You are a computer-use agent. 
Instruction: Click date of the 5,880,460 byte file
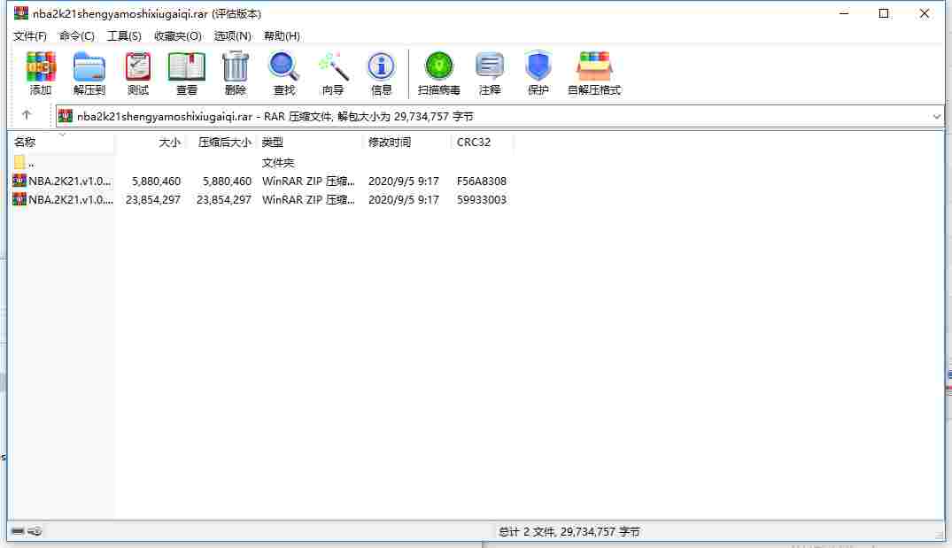(x=403, y=181)
